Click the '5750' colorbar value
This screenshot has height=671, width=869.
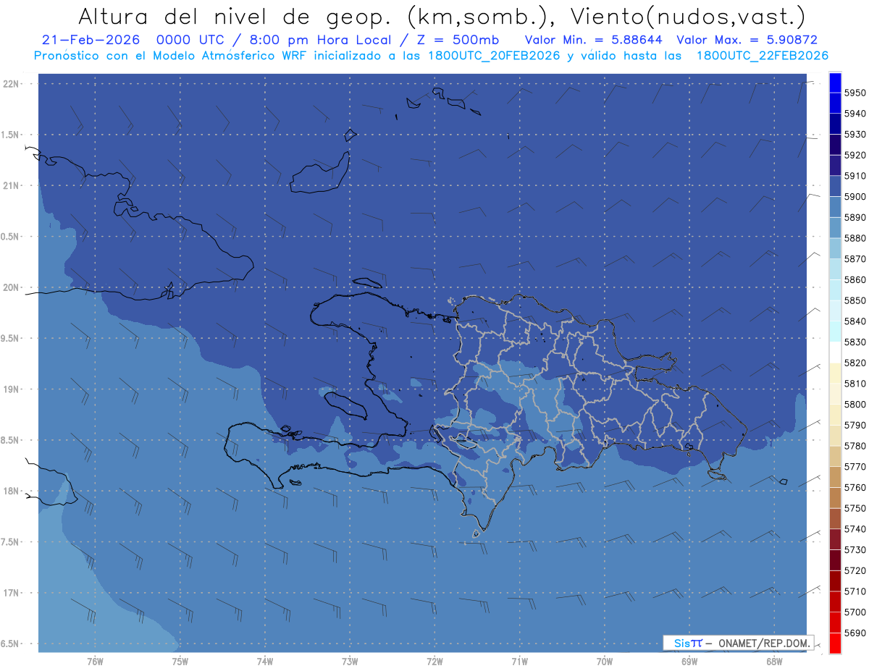click(x=855, y=508)
